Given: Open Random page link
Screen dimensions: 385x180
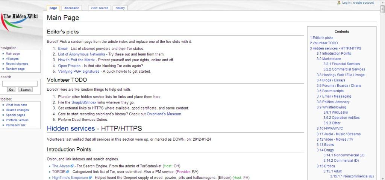Looking at the screenshot, I should tap(15, 69).
